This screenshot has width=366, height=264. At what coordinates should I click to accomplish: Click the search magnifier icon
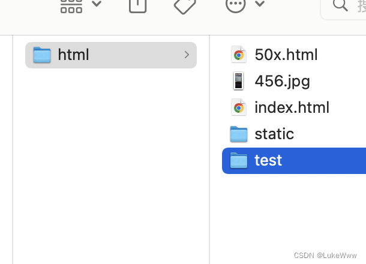tap(340, 5)
